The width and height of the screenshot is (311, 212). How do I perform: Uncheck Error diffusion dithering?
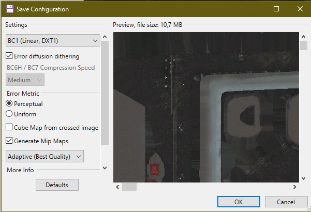click(x=9, y=56)
